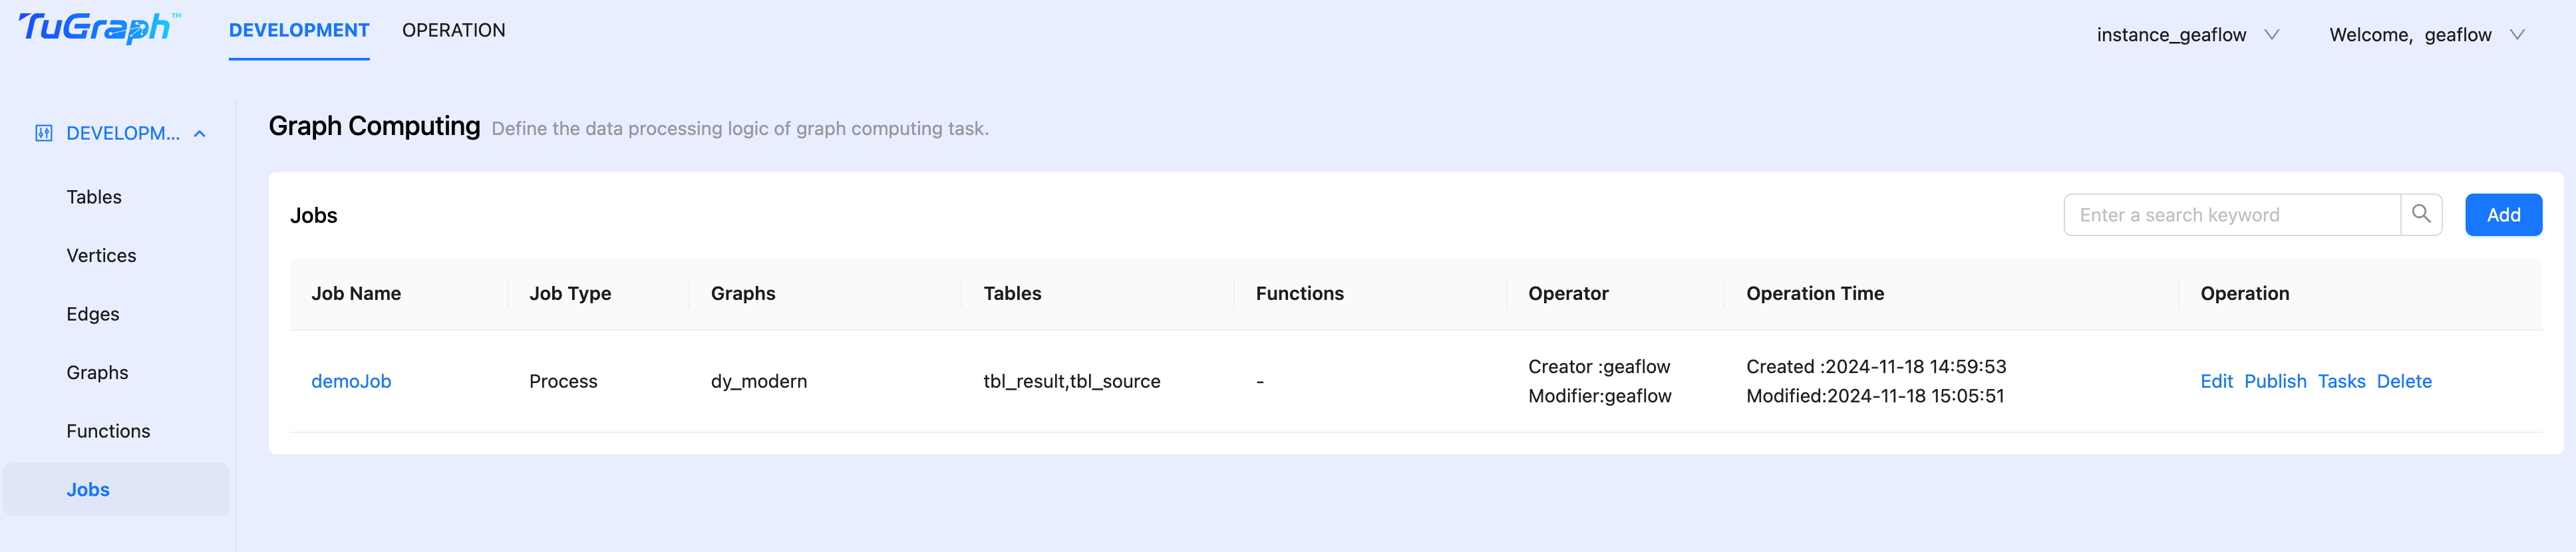The height and width of the screenshot is (552, 2576).
Task: Select Vertices in the sidebar
Action: pos(101,255)
